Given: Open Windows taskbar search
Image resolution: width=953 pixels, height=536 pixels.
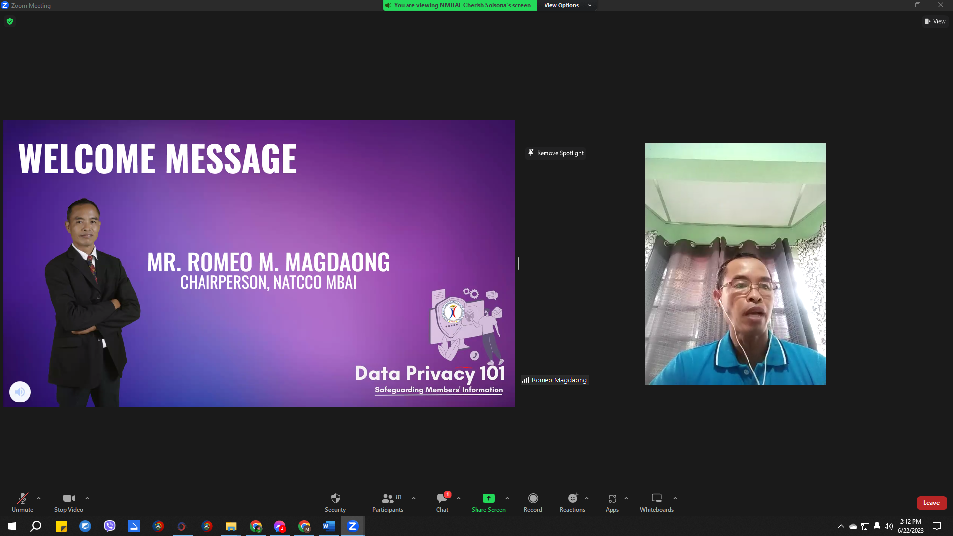Looking at the screenshot, I should [36, 526].
